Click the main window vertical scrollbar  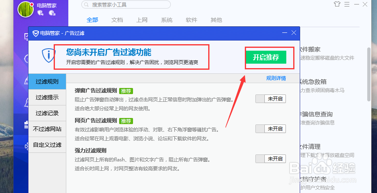(x=369, y=74)
